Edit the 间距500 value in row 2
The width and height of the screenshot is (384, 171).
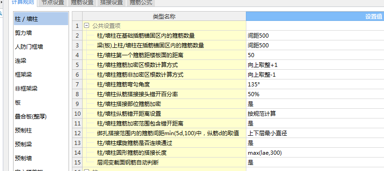pos(315,36)
